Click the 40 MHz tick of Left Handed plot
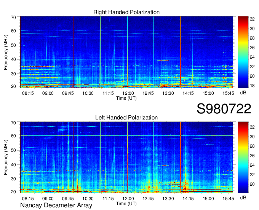This screenshot has height=210, width=259. pyautogui.click(x=13, y=165)
